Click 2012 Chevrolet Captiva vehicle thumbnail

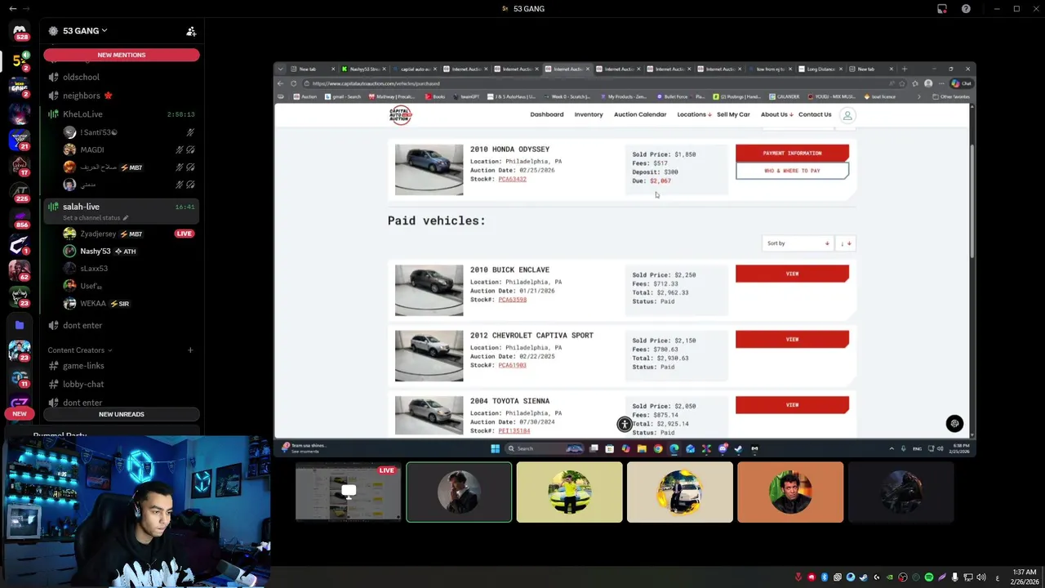[429, 356]
